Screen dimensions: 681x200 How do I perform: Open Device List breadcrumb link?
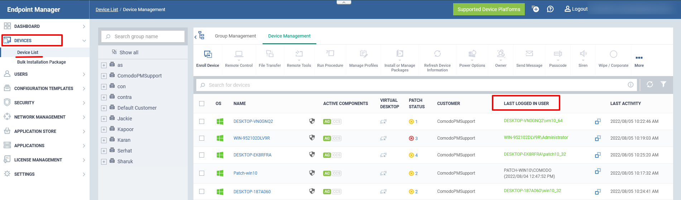point(107,10)
